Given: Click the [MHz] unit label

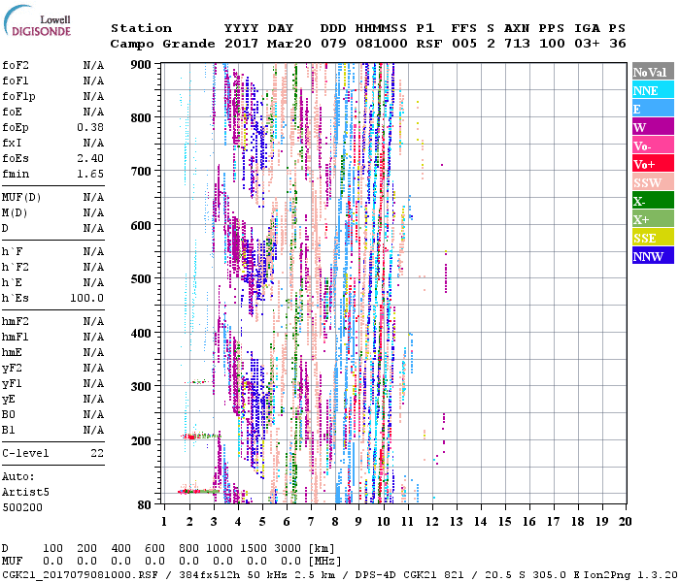Looking at the screenshot, I should tap(324, 561).
